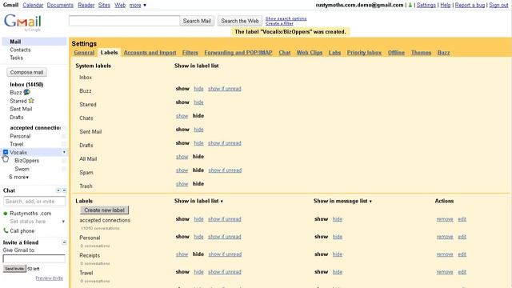Click the Search Mail button
This screenshot has height=288, width=512.
point(197,21)
